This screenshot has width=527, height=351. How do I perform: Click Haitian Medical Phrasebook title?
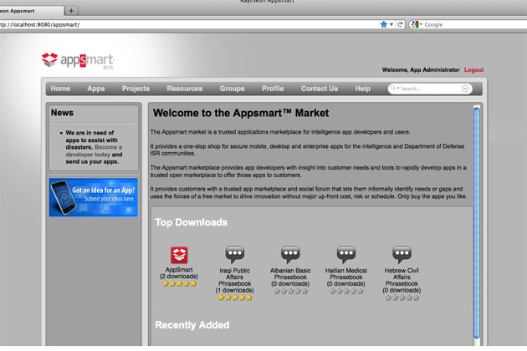[346, 274]
